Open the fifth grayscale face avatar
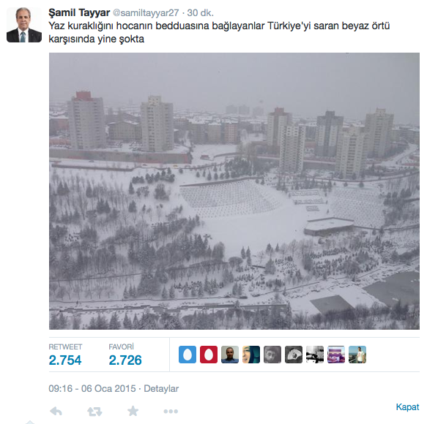This screenshot has width=427, height=424. (x=272, y=355)
